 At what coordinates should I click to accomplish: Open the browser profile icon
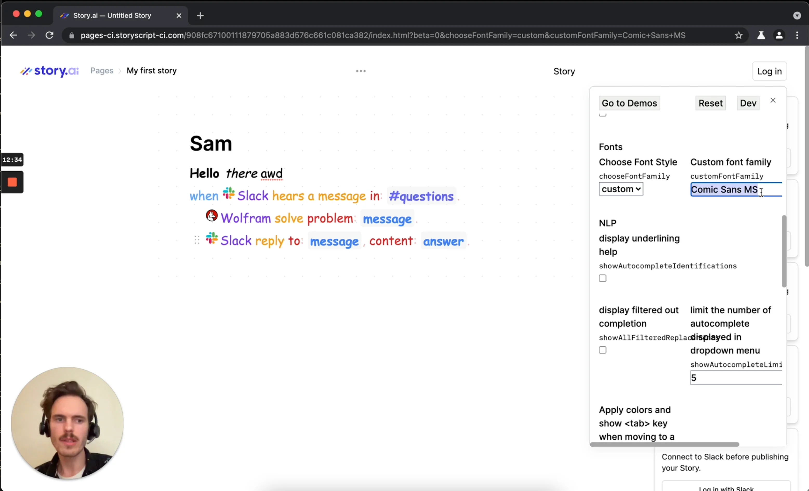[779, 35]
